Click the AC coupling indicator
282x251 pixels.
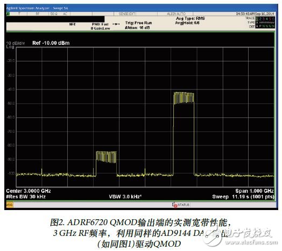(x=65, y=14)
